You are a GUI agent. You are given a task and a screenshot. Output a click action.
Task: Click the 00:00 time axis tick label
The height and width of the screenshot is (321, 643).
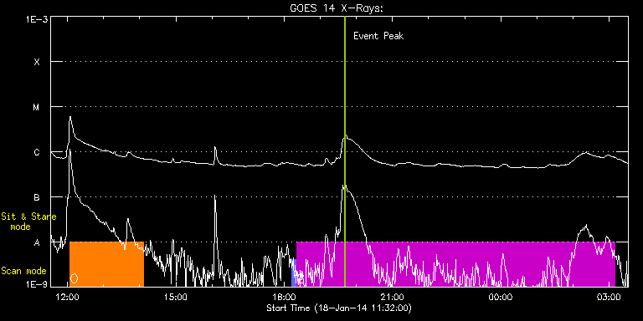[x=502, y=297]
